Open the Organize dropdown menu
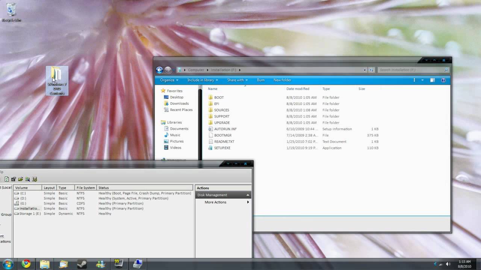The image size is (481, 270). (169, 80)
